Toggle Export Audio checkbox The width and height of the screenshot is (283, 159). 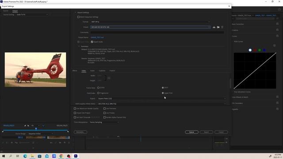point(92,42)
